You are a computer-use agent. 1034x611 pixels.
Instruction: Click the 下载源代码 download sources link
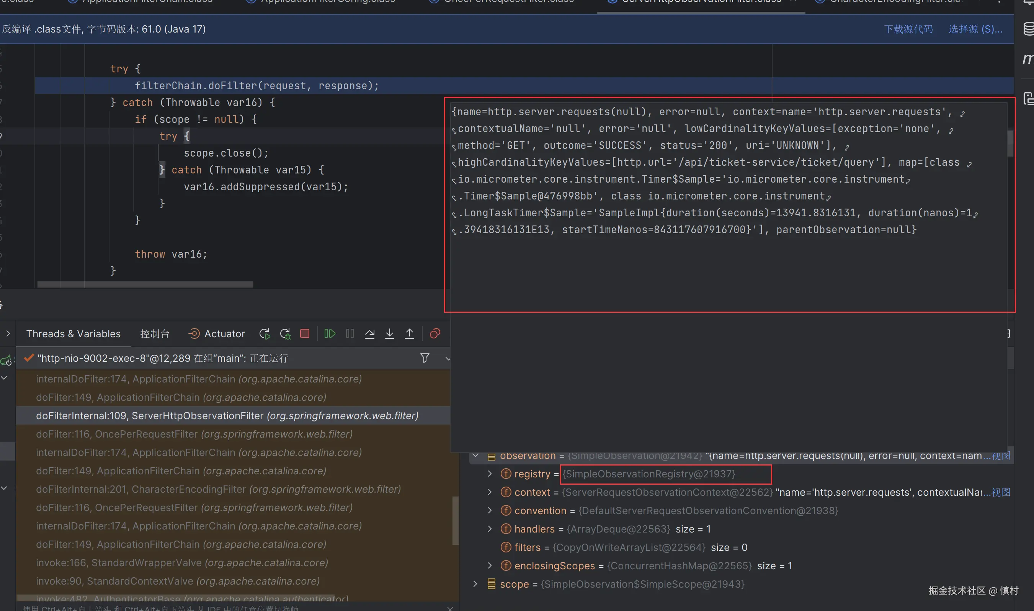click(908, 29)
